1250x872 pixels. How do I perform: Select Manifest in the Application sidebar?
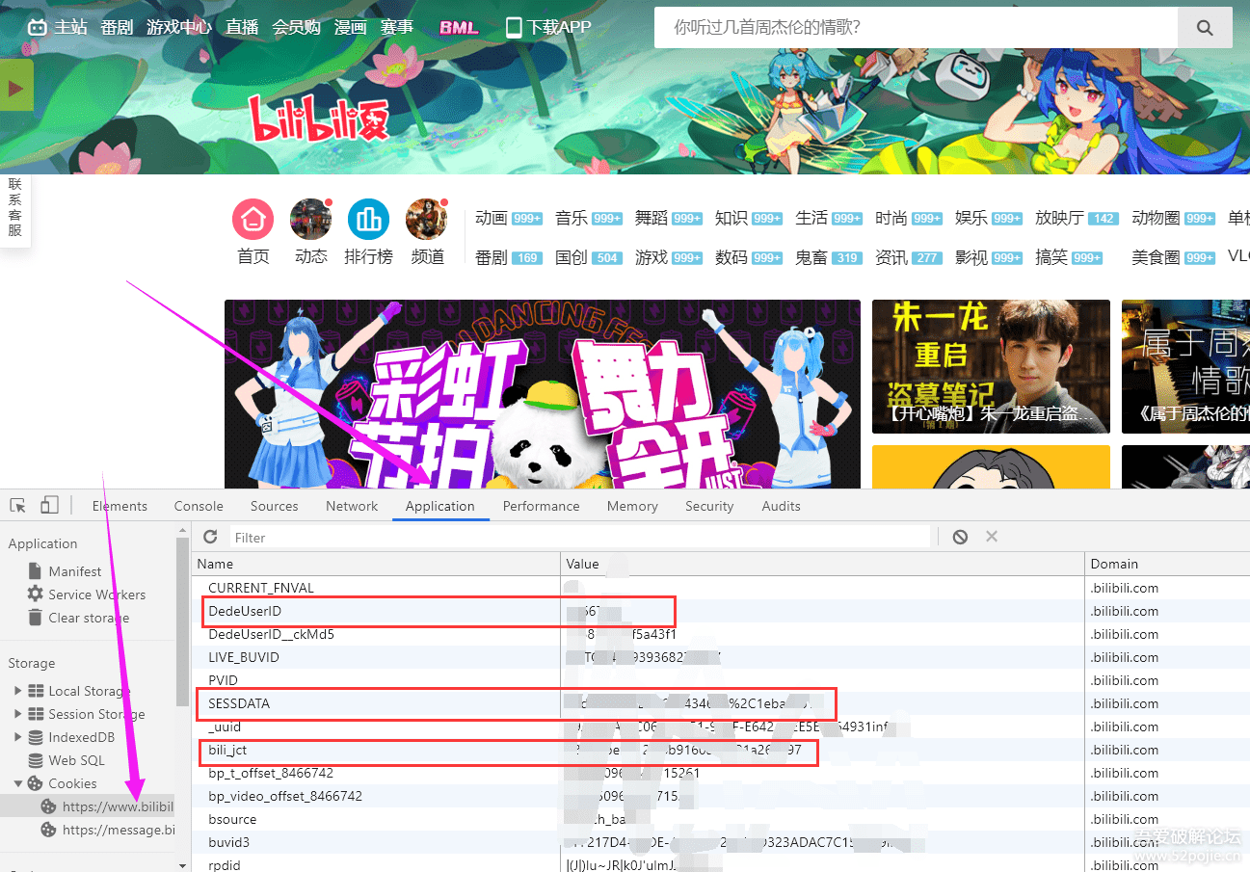(74, 571)
